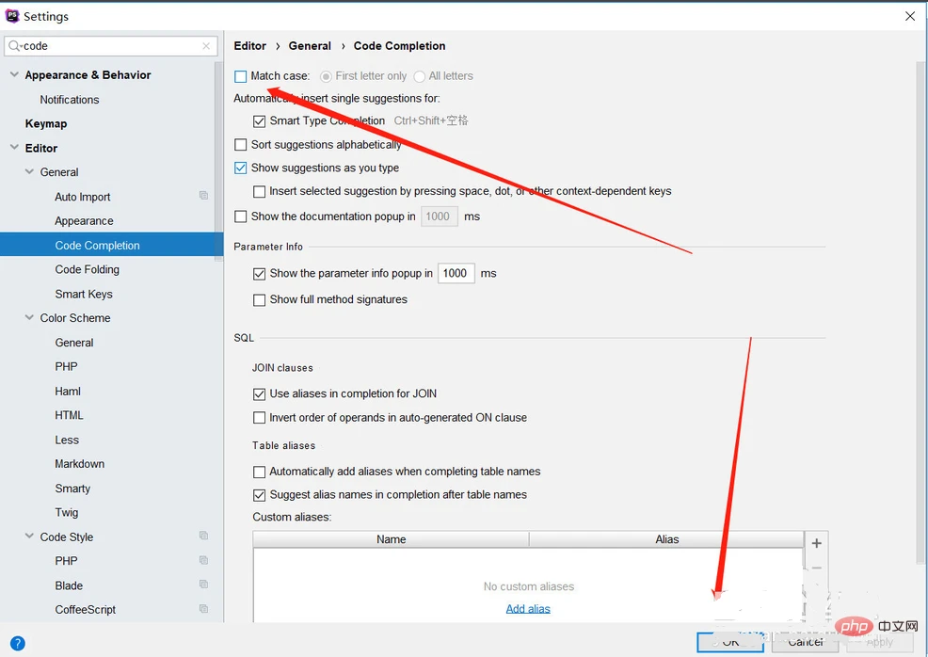Click the Alias column header

pos(666,539)
